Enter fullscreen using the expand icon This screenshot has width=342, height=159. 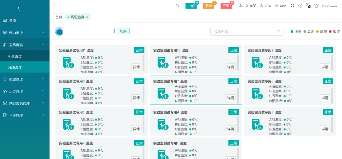click(292, 6)
